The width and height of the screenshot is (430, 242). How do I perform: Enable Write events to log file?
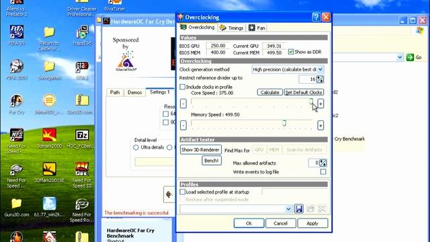pyautogui.click(x=323, y=172)
